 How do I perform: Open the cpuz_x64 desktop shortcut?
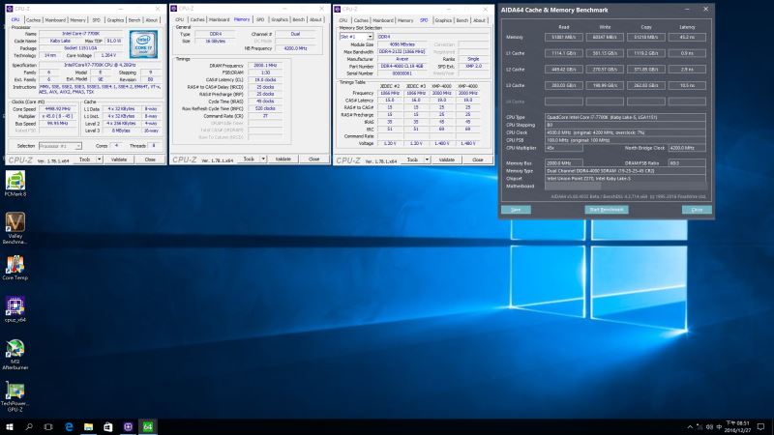click(x=15, y=309)
